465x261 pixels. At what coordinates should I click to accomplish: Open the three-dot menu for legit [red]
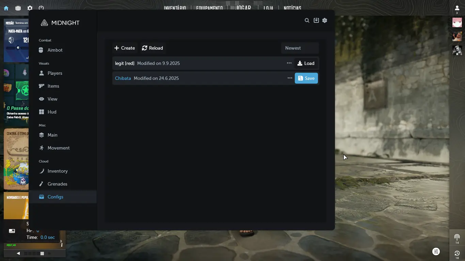[x=289, y=63]
